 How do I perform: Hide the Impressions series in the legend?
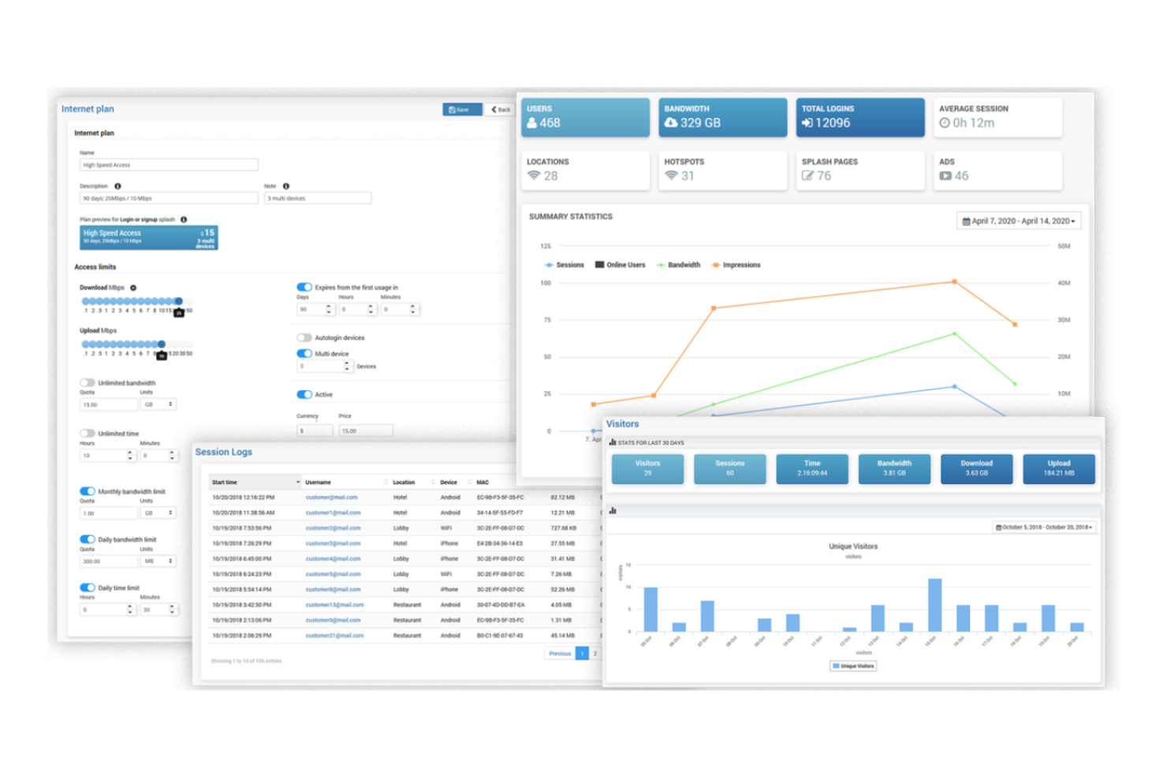(736, 265)
